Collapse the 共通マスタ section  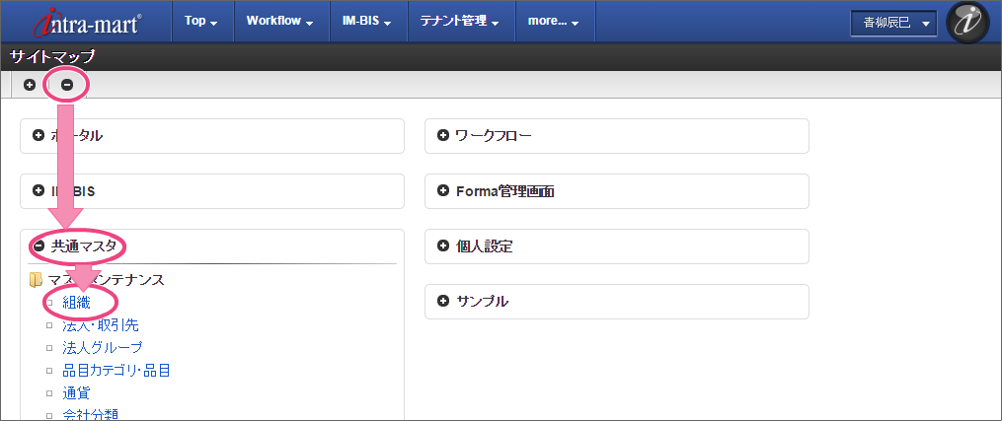click(39, 246)
